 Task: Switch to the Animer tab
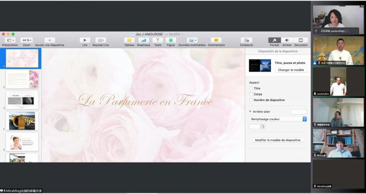click(287, 40)
